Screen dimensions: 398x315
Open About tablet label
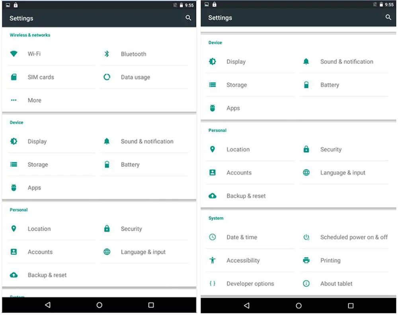(x=336, y=283)
